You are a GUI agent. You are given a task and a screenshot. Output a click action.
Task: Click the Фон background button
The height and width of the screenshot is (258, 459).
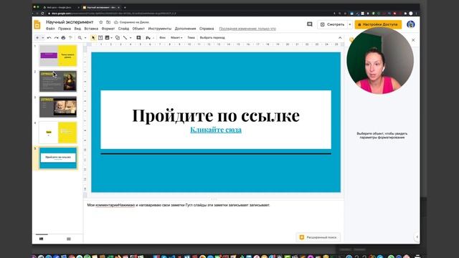tap(162, 38)
